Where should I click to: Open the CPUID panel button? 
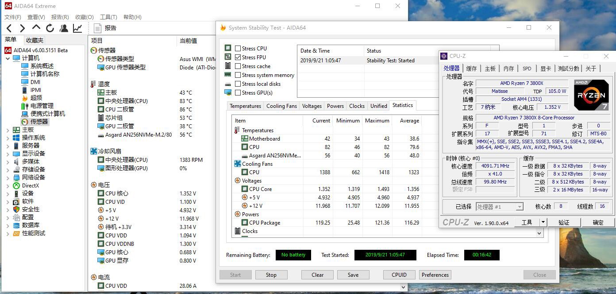tap(399, 275)
